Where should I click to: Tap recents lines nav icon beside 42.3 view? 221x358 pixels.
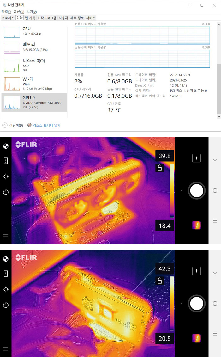215,334
